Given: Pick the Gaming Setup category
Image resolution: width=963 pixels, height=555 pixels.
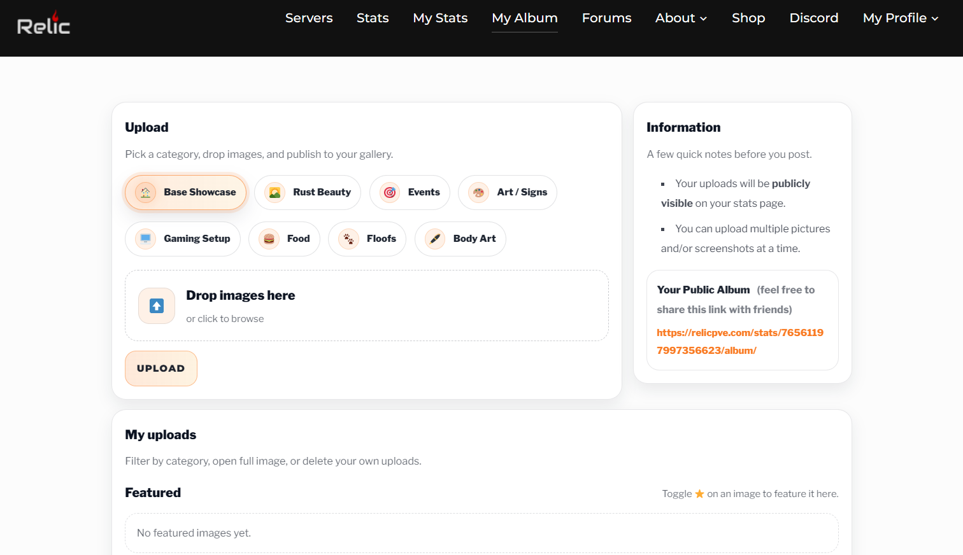Looking at the screenshot, I should coord(183,239).
